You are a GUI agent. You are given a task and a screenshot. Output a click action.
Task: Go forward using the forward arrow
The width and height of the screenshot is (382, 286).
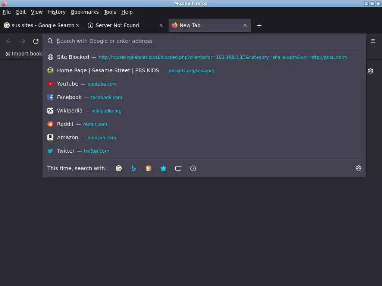click(22, 41)
